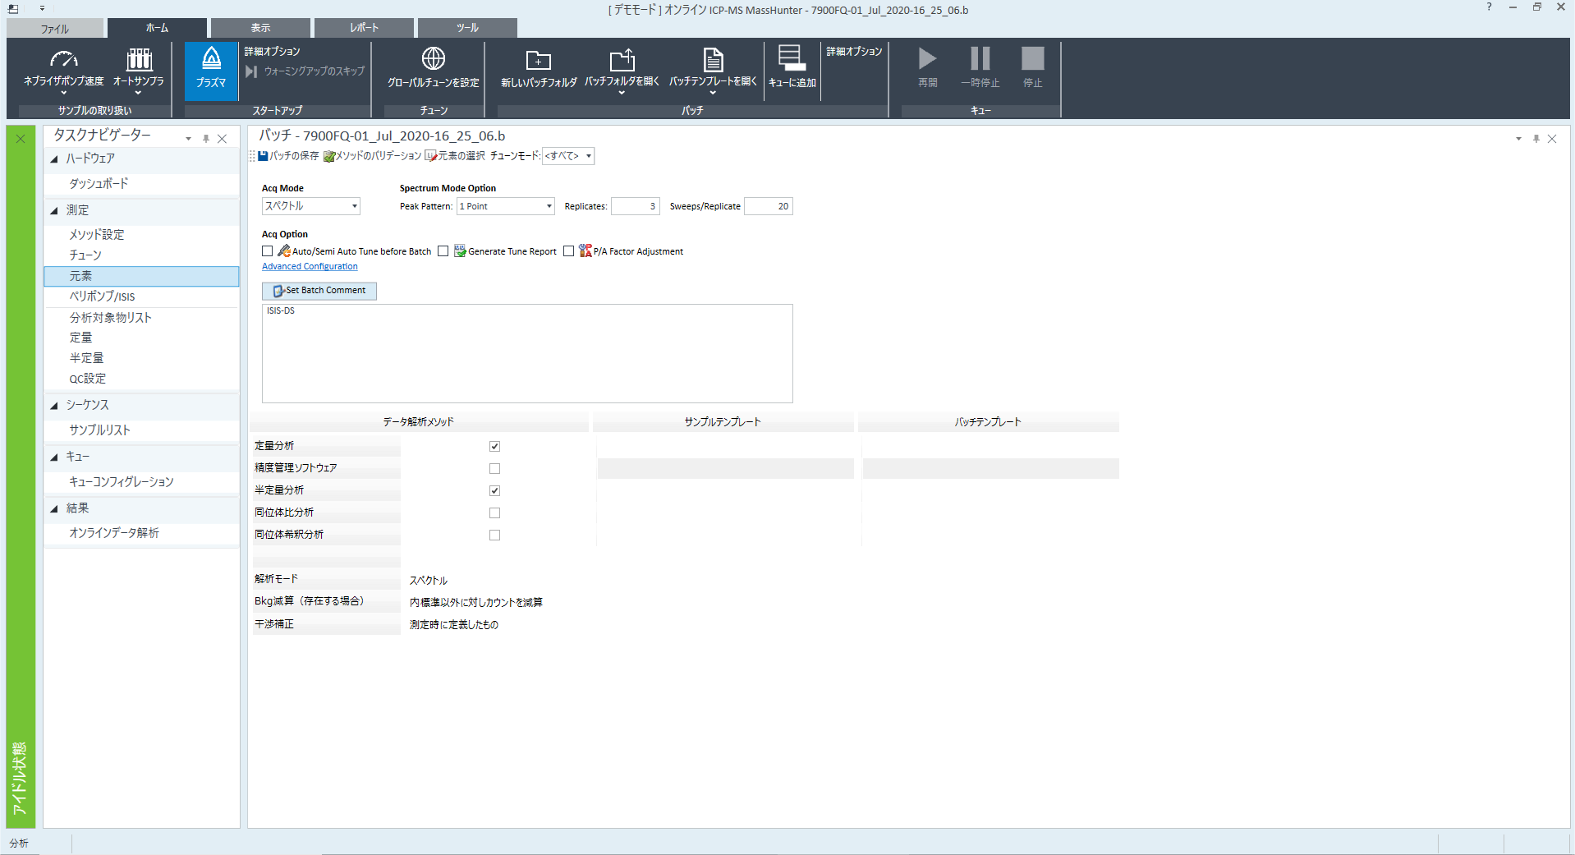Open the application system menu icon
Screen dimensions: 1575x855
(x=13, y=9)
